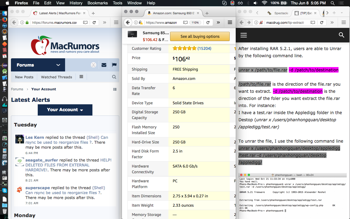
Task: Open MacRumors forum search magnifier
Action: 114,77
